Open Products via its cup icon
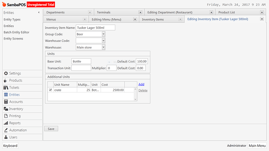The width and height of the screenshot is (269, 151). [5, 80]
